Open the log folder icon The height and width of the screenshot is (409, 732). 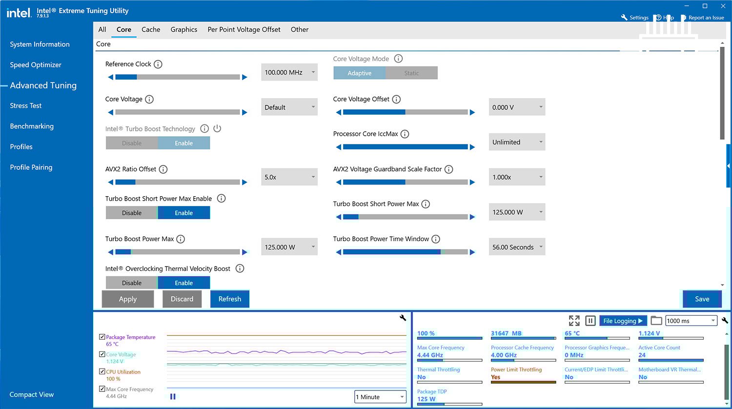(656, 321)
